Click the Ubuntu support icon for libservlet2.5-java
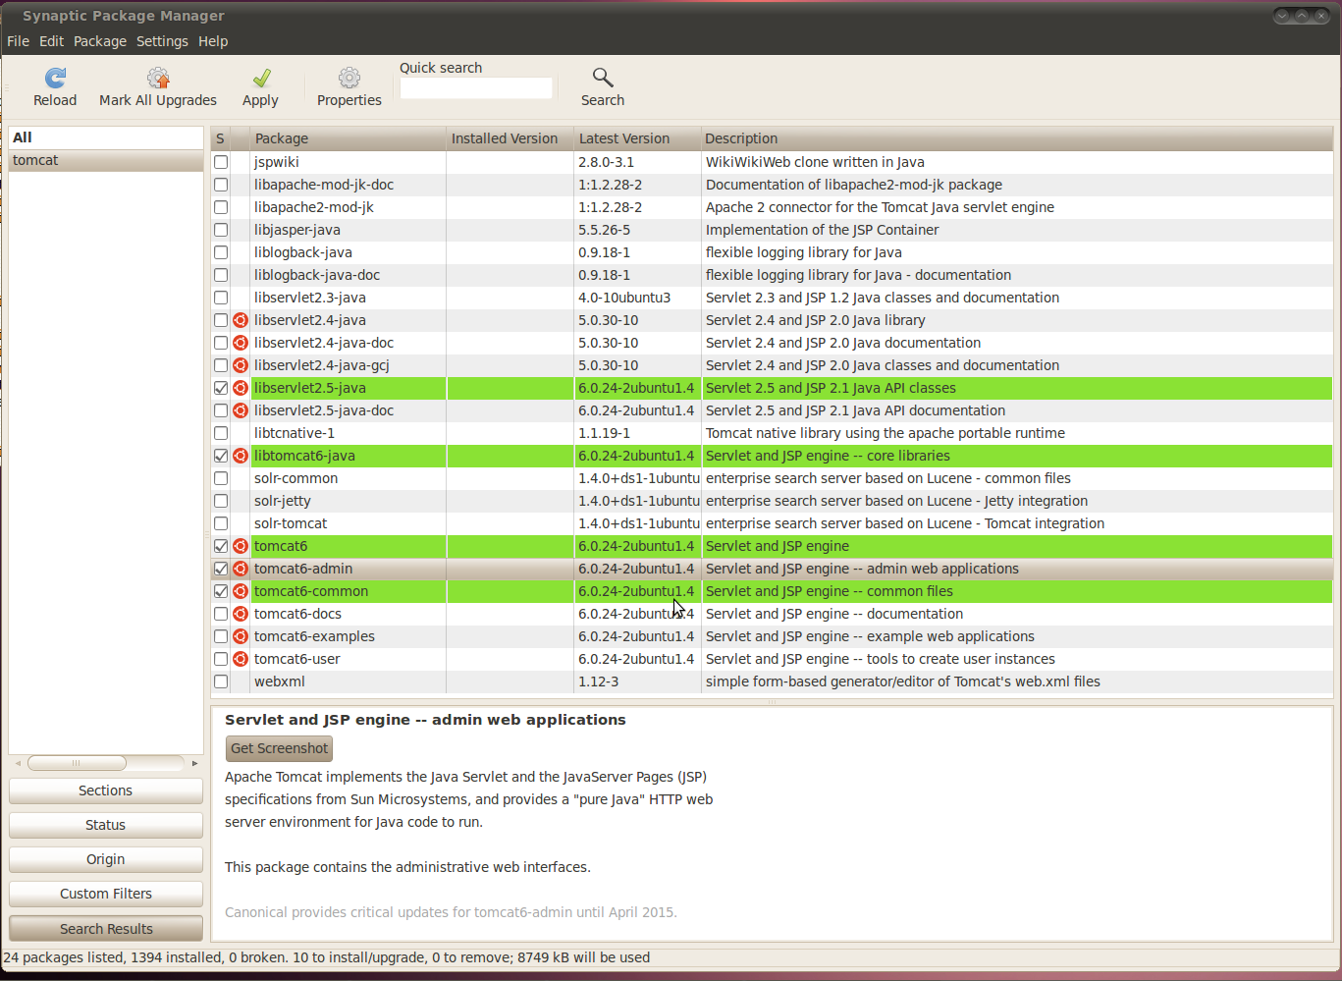The image size is (1342, 981). point(241,388)
